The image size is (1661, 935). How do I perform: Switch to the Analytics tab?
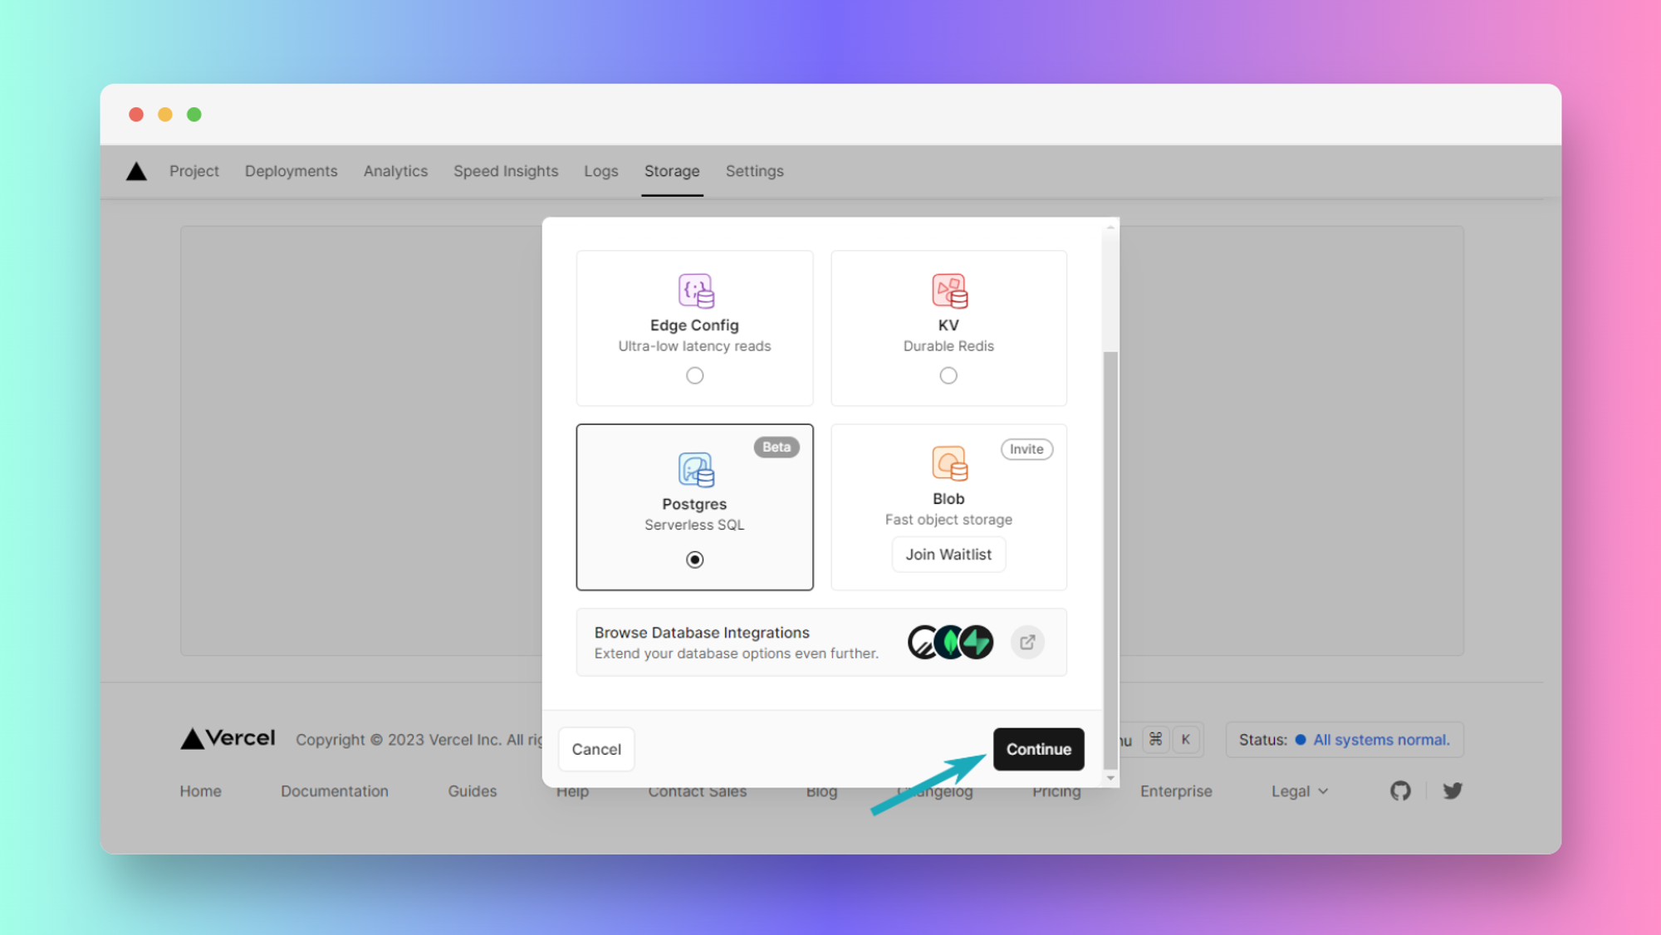point(394,171)
